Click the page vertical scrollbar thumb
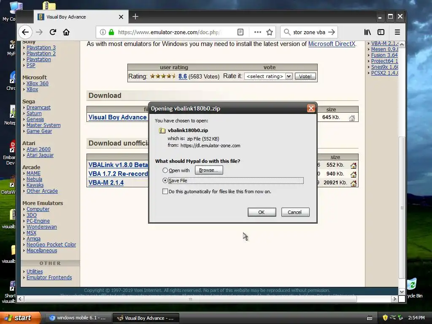Viewport: 432px width, 324px height. pos(402,208)
